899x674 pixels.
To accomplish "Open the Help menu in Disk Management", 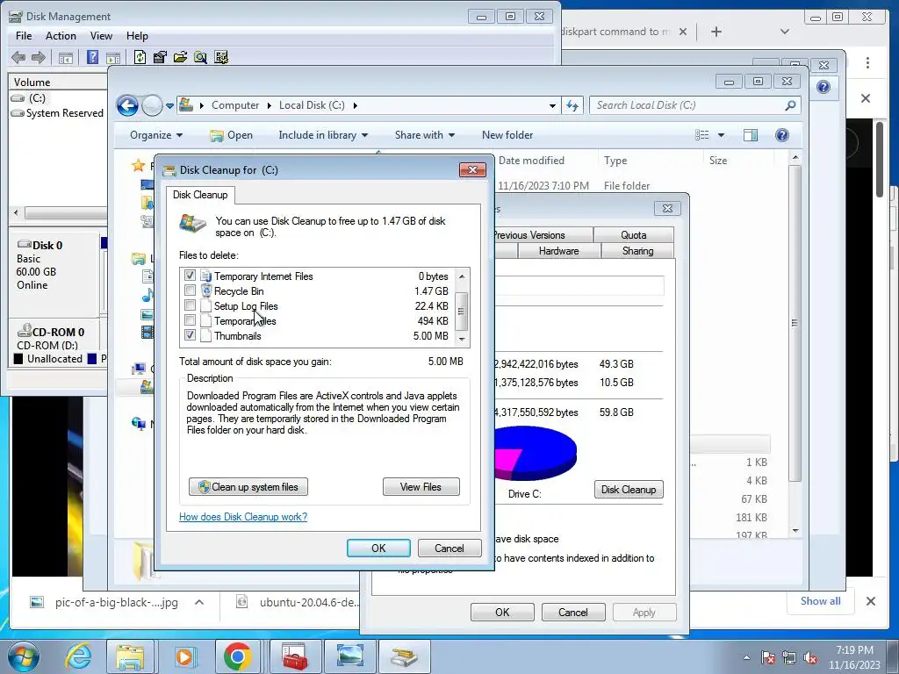I will coord(137,35).
